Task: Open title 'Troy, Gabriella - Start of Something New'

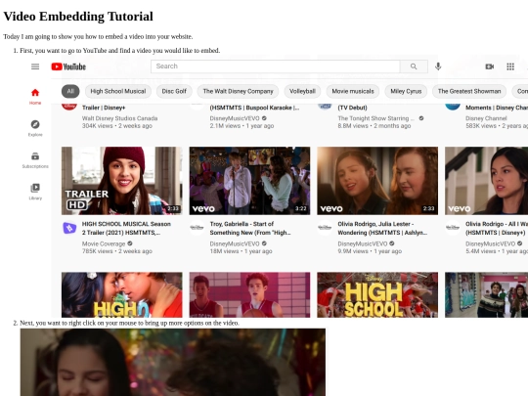Action: click(250, 228)
